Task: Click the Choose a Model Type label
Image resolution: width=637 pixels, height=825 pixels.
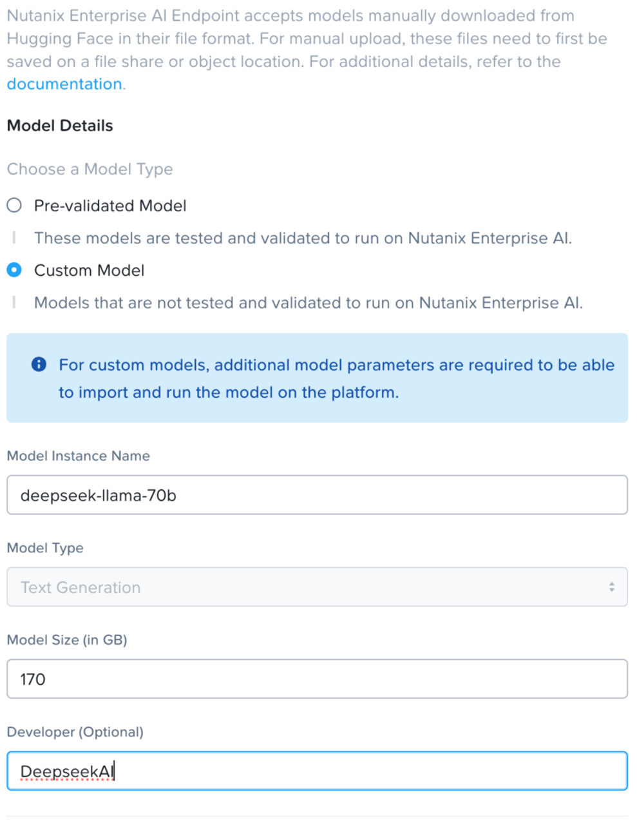Action: click(90, 169)
